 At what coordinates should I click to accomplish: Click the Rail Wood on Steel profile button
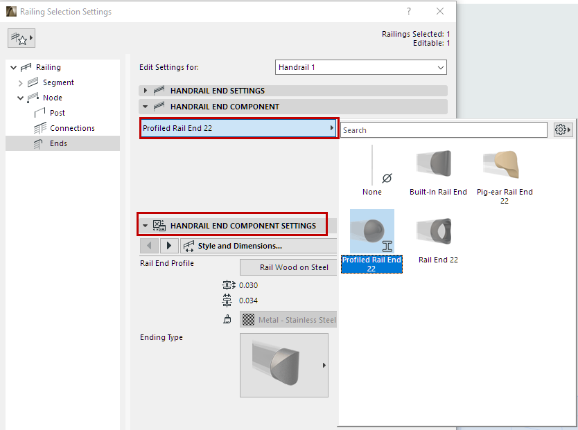pos(288,267)
